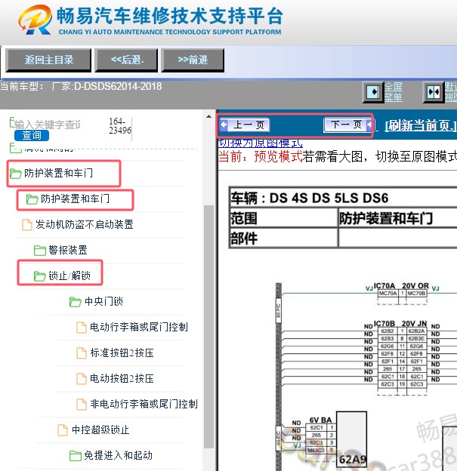Open the 全屏菜单 link
The width and height of the screenshot is (457, 471).
394,92
